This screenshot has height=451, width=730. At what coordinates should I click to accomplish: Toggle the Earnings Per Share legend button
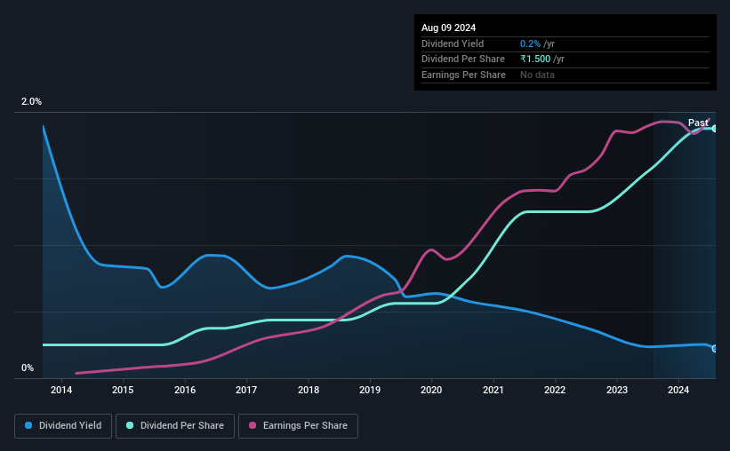click(x=299, y=426)
